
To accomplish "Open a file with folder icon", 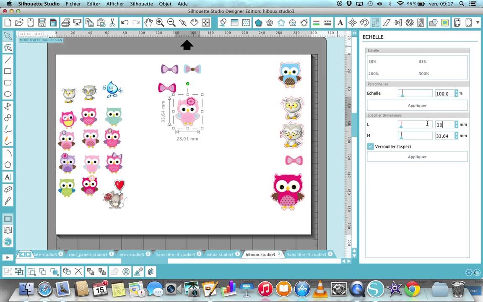I will pos(19,23).
